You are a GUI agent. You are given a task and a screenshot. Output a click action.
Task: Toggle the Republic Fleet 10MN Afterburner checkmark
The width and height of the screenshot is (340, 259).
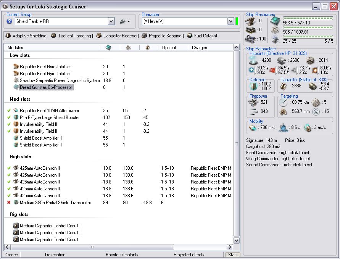9,111
